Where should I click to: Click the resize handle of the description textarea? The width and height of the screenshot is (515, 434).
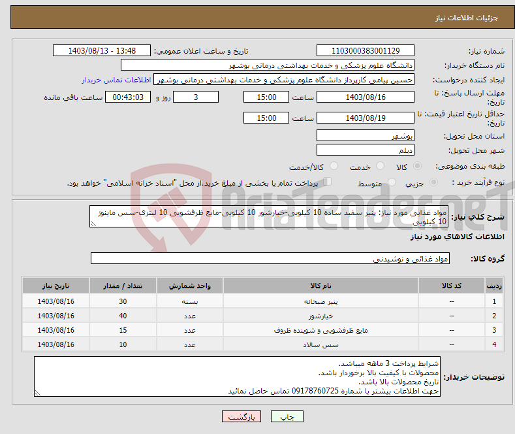coord(93,224)
